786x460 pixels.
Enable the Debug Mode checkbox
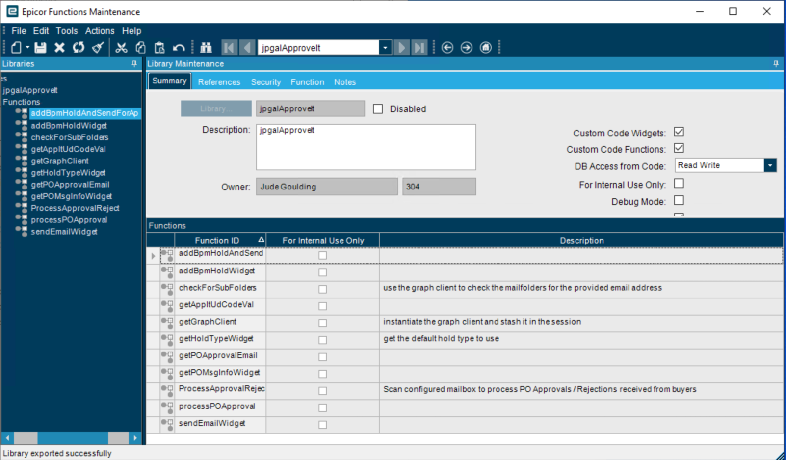(679, 201)
